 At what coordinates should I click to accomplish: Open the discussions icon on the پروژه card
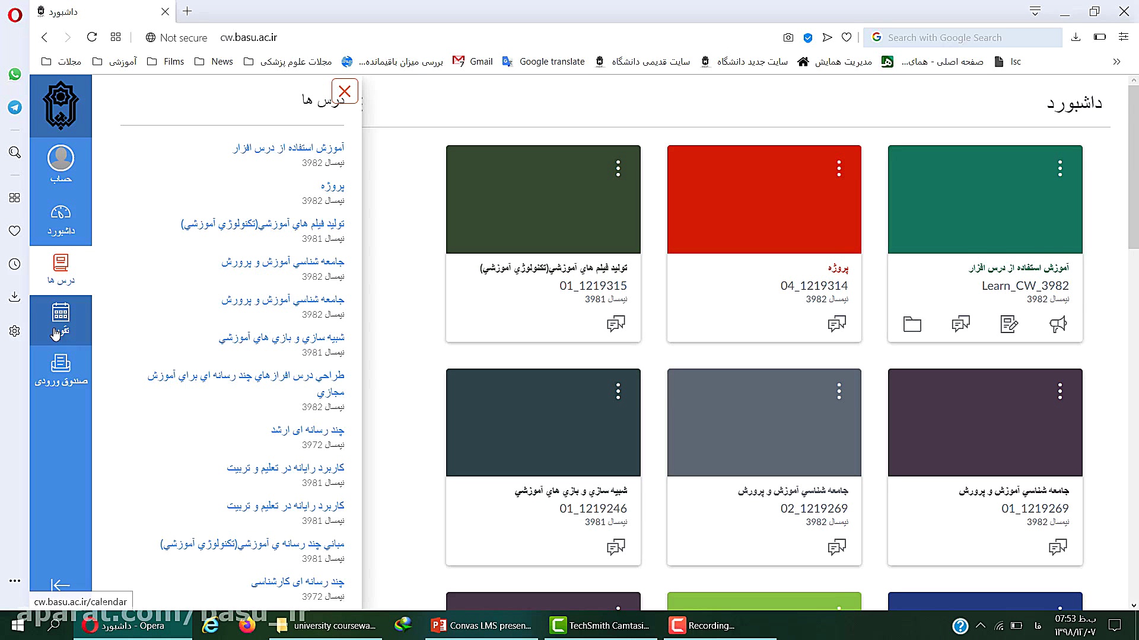(x=838, y=324)
